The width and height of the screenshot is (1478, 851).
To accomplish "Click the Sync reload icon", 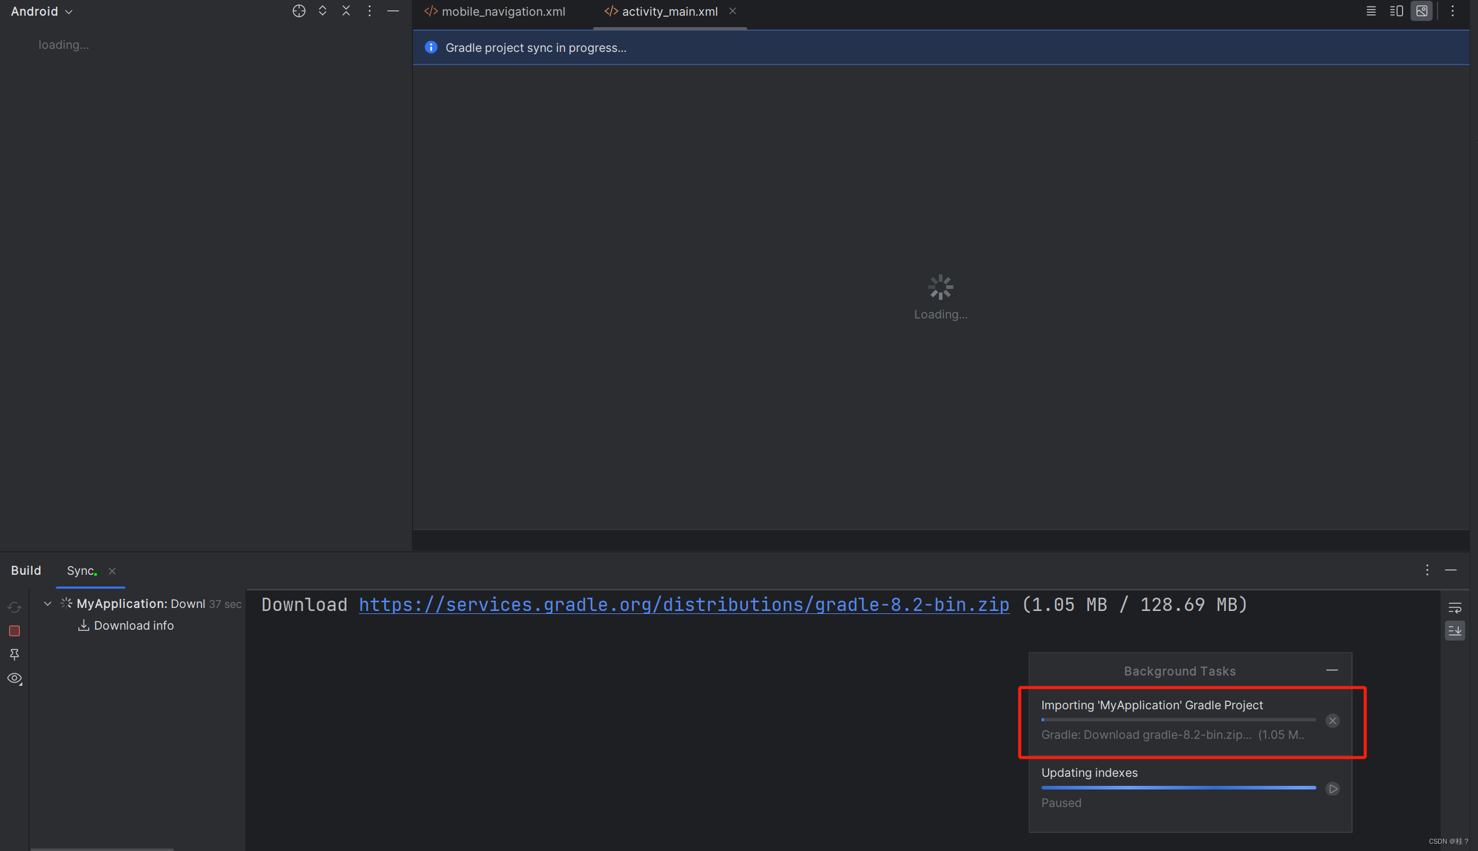I will pos(14,607).
